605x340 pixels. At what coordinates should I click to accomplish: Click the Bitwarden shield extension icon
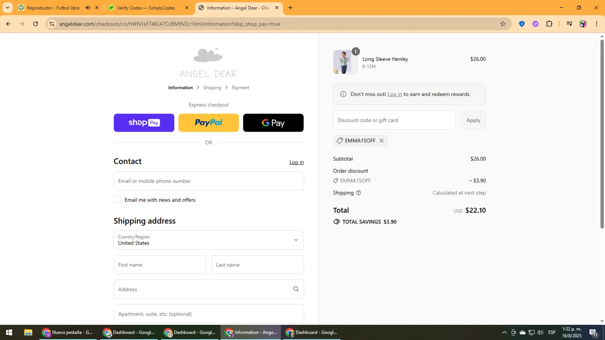click(x=522, y=24)
